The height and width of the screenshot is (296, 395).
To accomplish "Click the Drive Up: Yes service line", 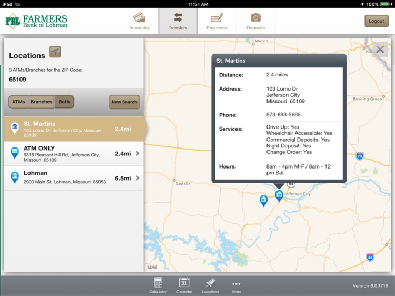I will 282,127.
